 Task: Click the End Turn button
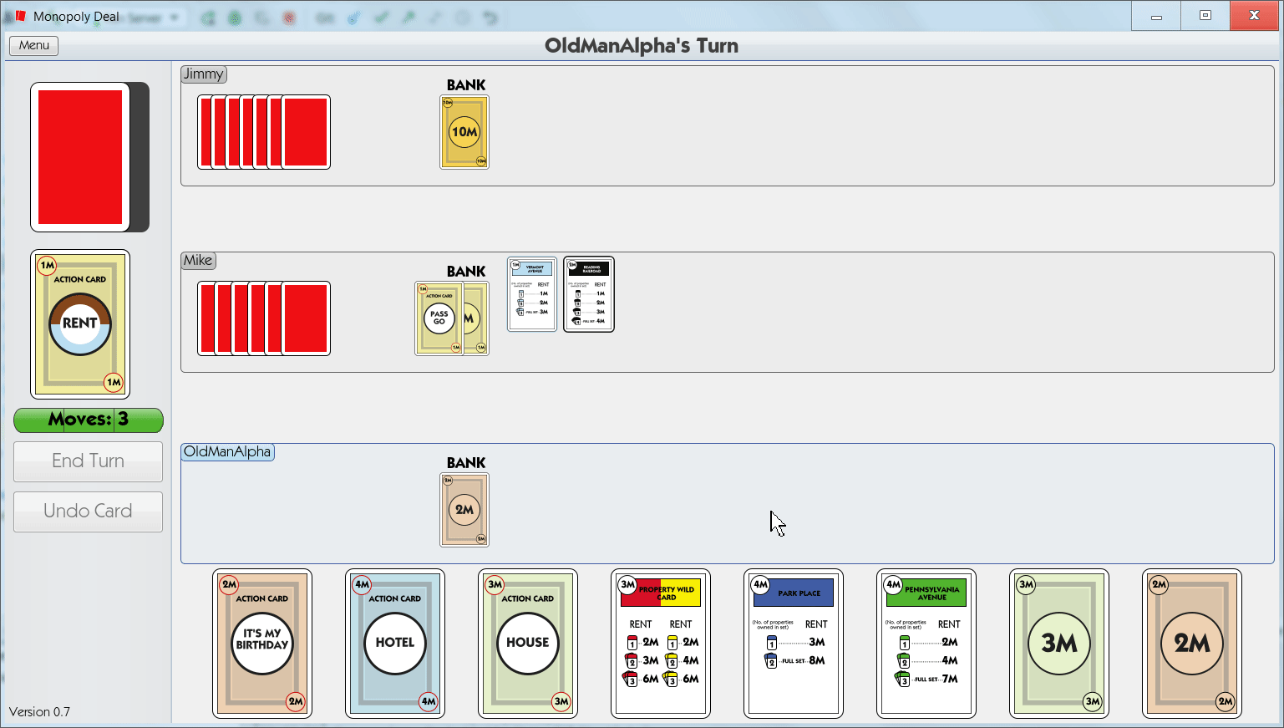(x=88, y=461)
